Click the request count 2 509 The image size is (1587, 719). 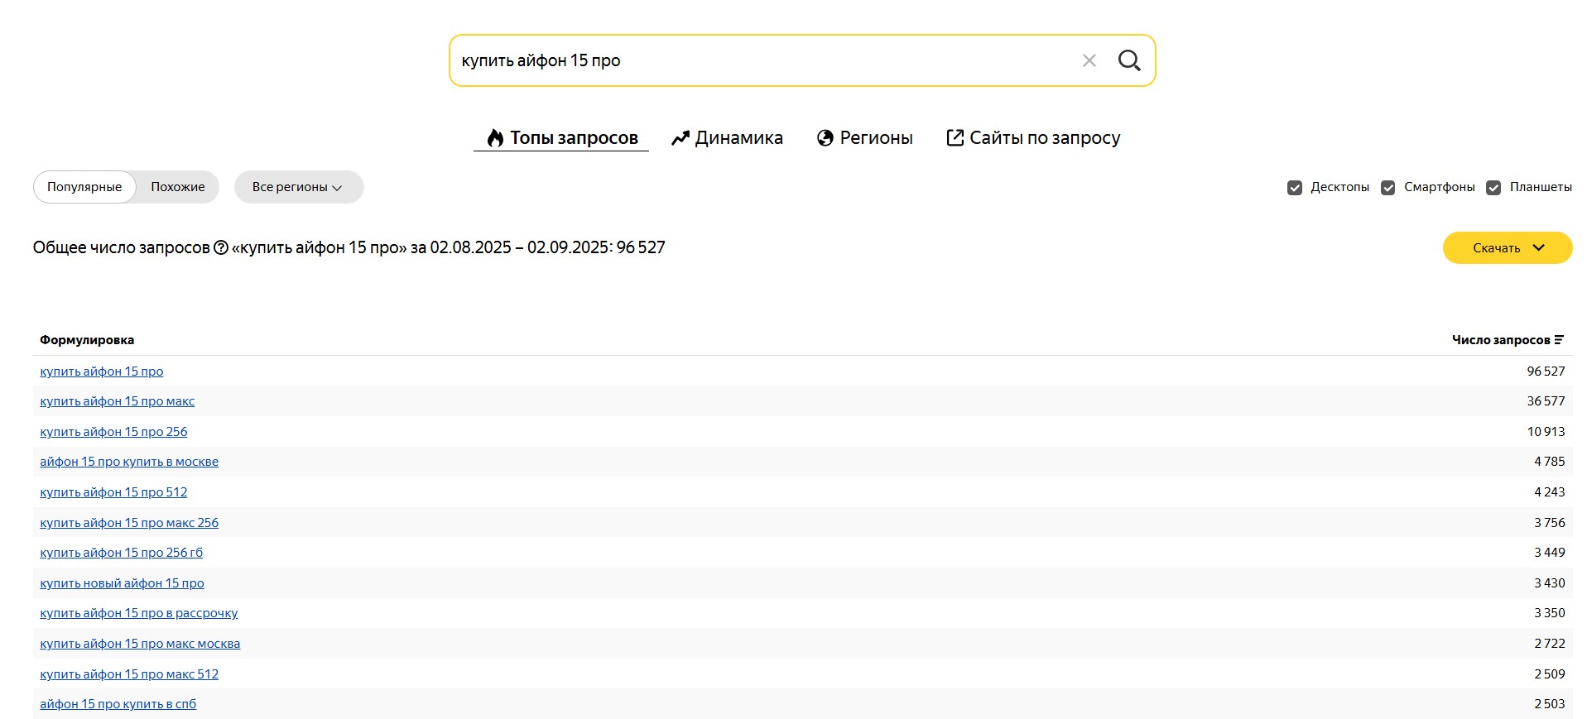point(1549,674)
